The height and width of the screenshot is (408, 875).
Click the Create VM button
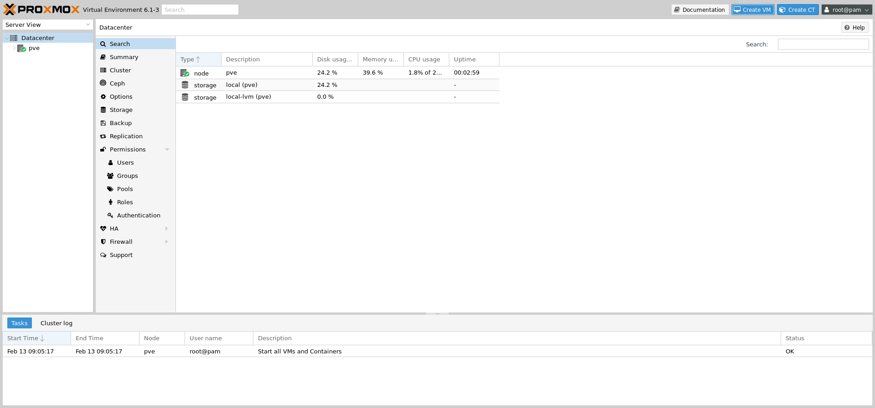pos(753,10)
